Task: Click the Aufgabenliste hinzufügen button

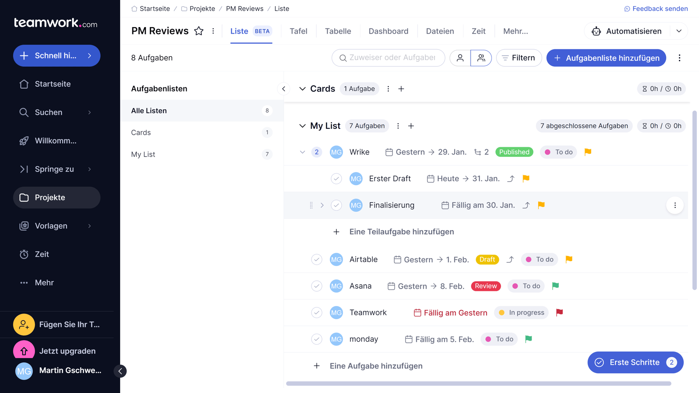Action: 606,58
